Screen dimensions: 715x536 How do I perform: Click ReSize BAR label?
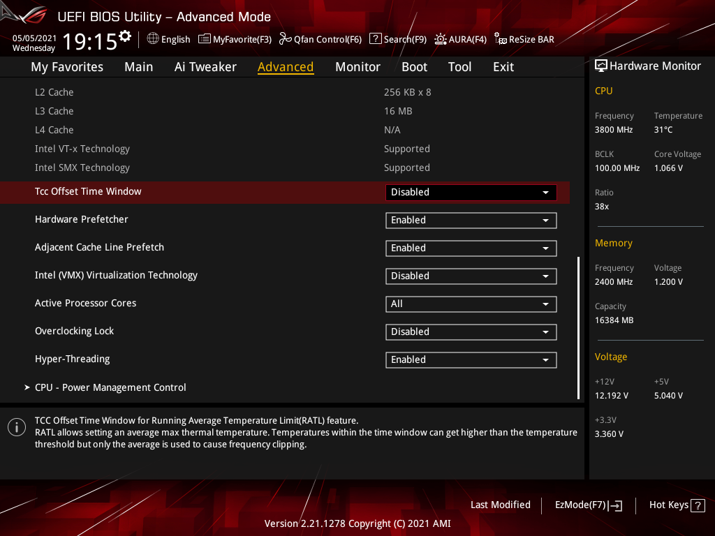(x=531, y=39)
